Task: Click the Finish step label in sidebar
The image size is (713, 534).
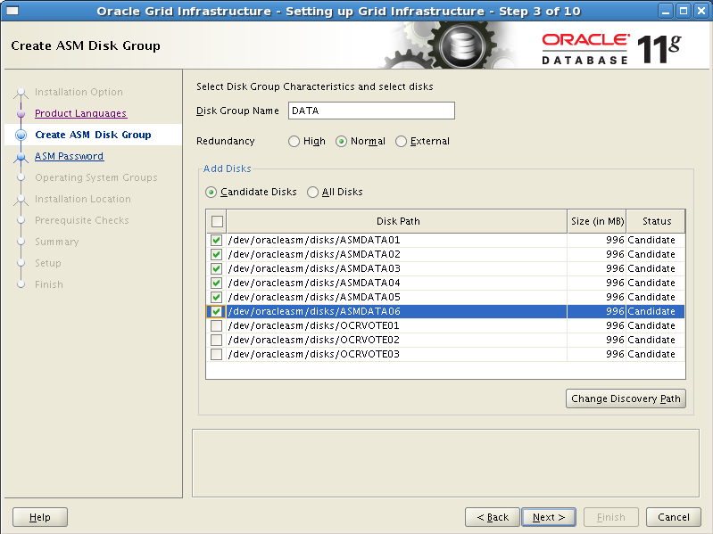Action: tap(49, 284)
